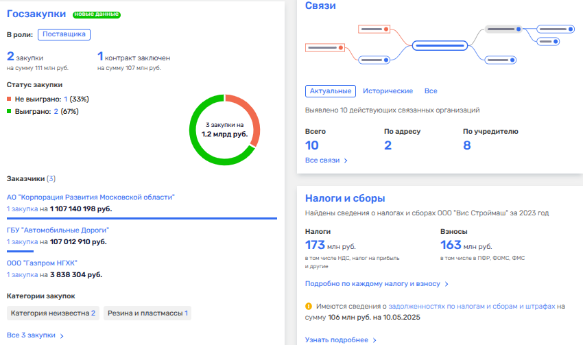Screen dimensions: 583x345
Task: Open customer ГБУ 'Автомобильные Дороги'
Action: [58, 230]
